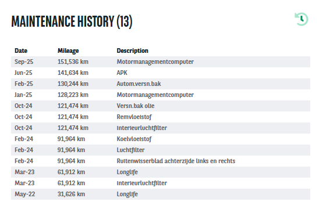Select the Maintenance History (13) heading

coord(72,21)
